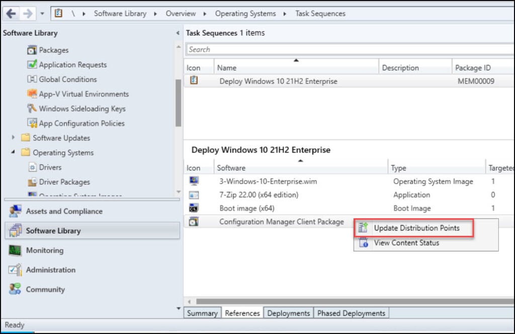
Task: Open the navigation history dropdown arrow
Action: pyautogui.click(x=42, y=14)
